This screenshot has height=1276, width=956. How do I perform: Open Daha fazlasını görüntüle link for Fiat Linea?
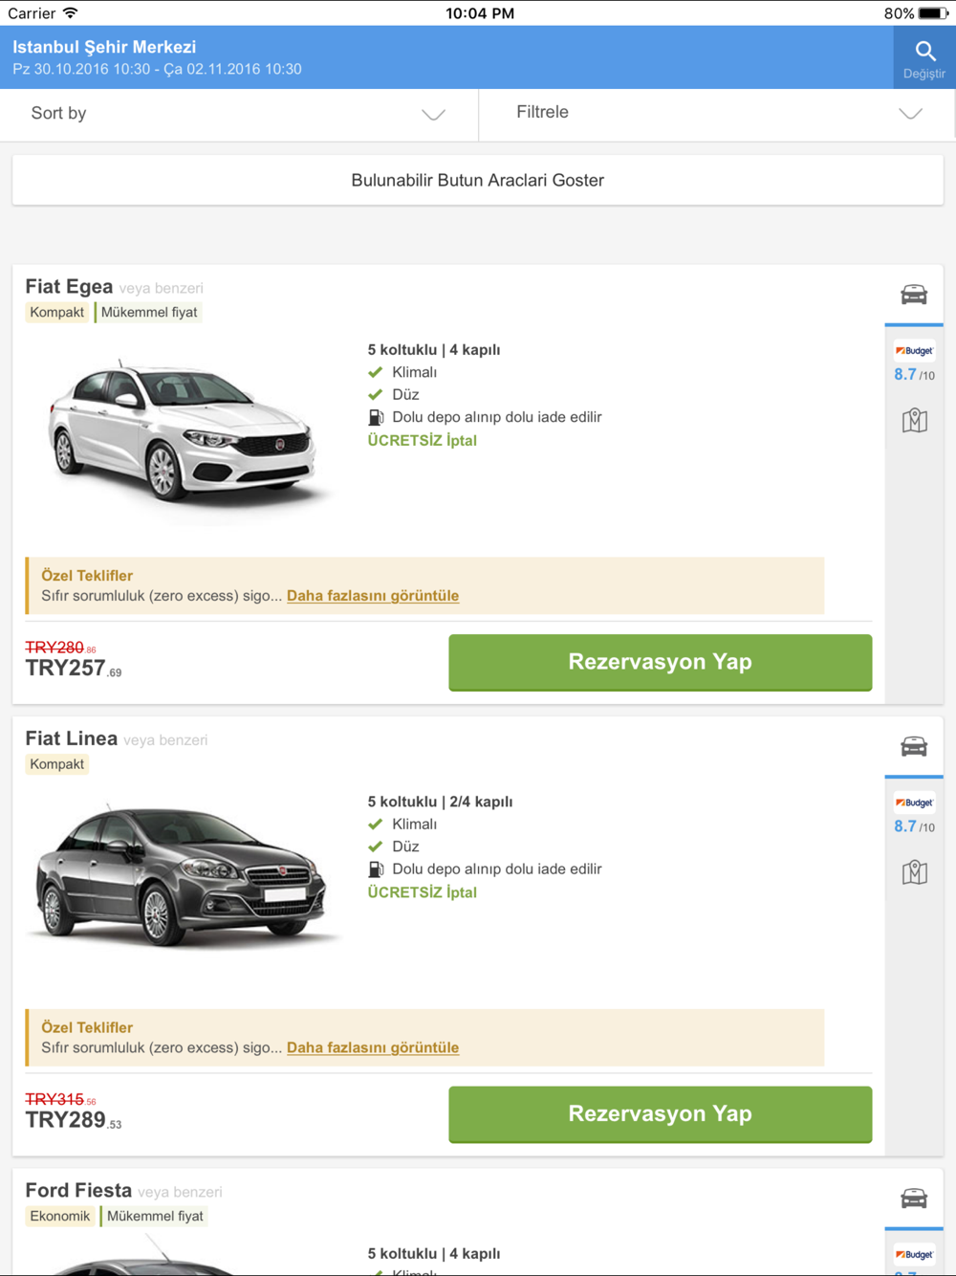(373, 1047)
